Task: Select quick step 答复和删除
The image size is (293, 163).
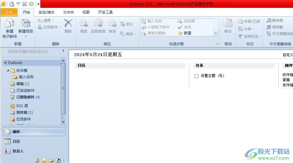Action: (154, 33)
